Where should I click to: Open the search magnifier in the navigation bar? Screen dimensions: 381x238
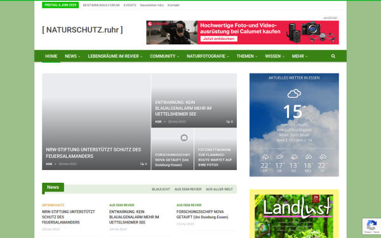tap(333, 56)
